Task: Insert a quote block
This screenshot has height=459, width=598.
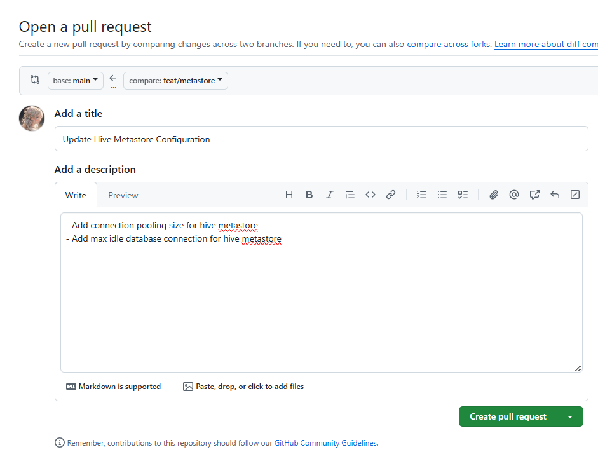Action: (x=350, y=195)
